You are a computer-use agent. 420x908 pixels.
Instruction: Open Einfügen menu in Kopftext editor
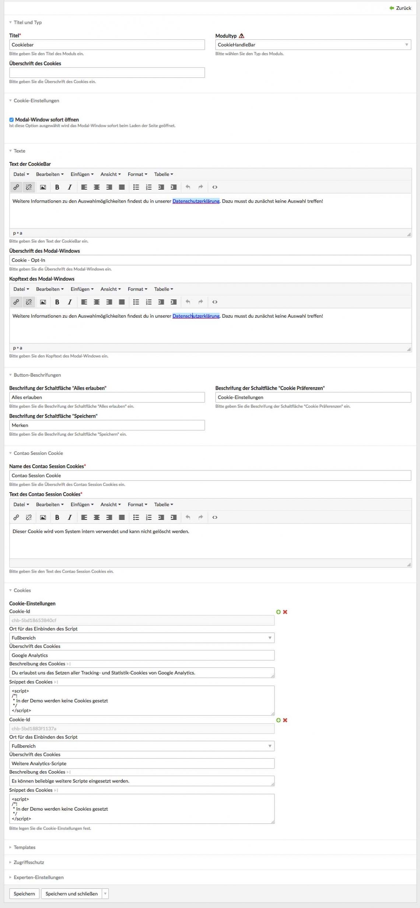click(x=82, y=289)
